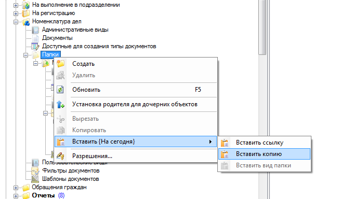Viewport: 340px width, 199px height.
Task: Click the key icon next to 'Разрешения...'
Action: click(60, 156)
